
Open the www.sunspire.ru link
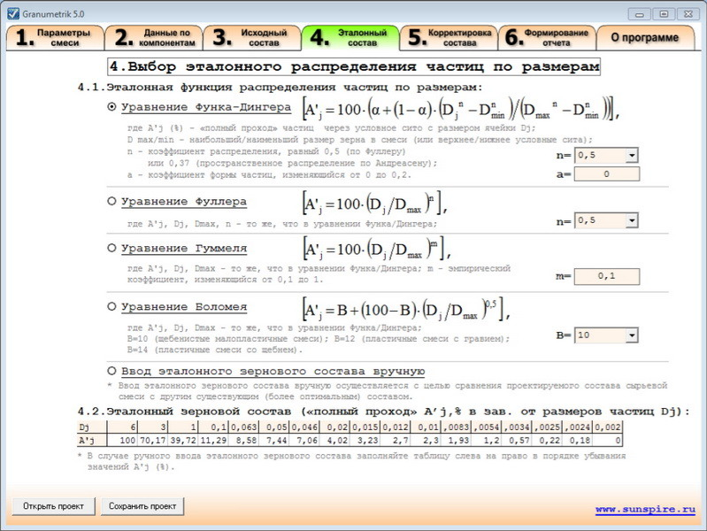pos(644,510)
